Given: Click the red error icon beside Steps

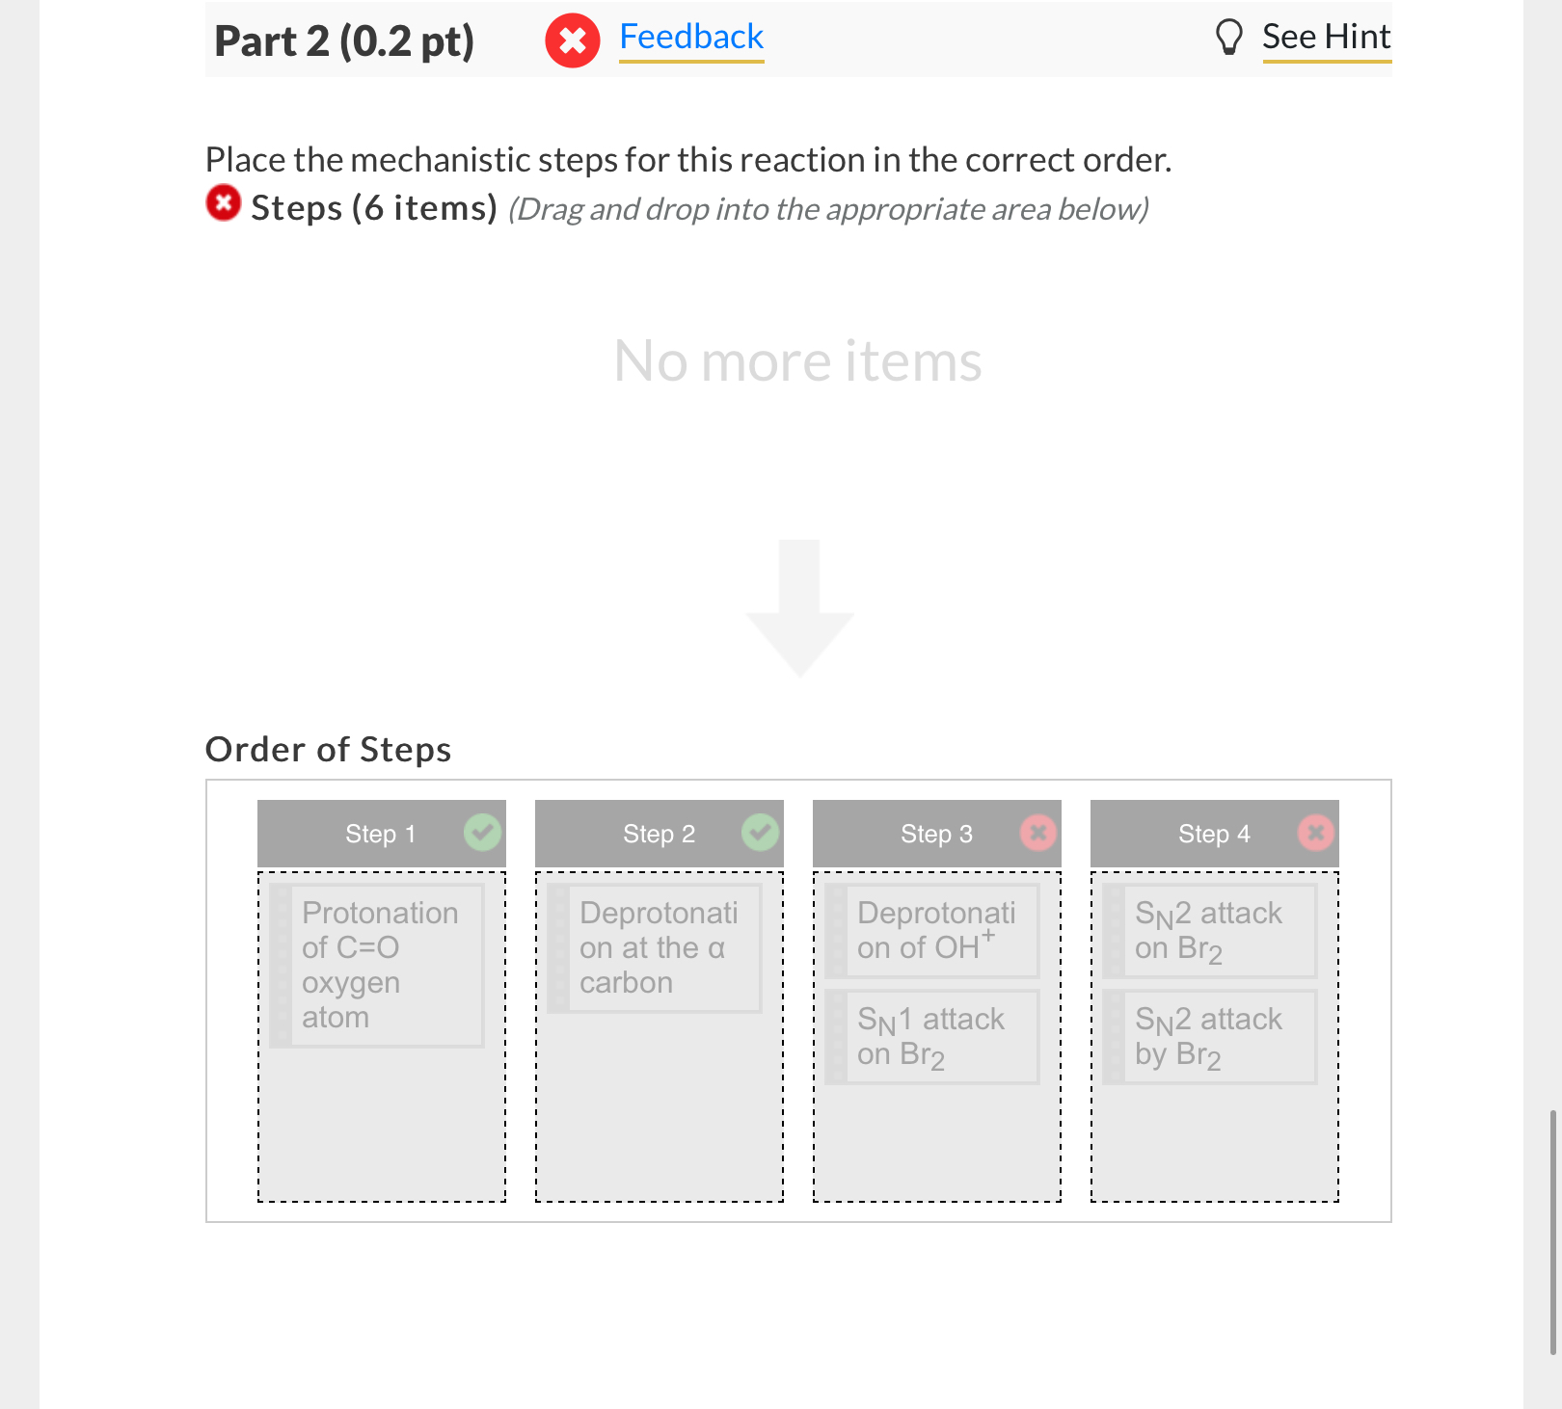Looking at the screenshot, I should (x=224, y=202).
